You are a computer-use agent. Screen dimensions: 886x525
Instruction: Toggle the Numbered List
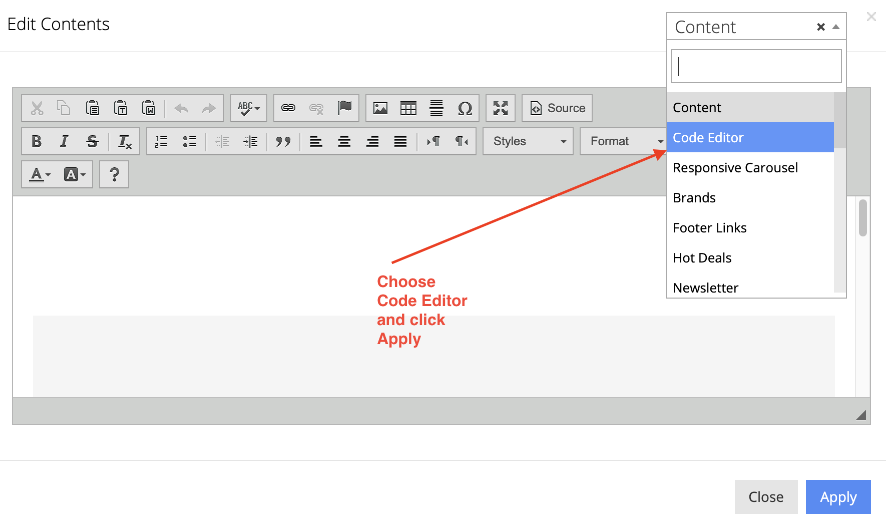click(x=161, y=141)
